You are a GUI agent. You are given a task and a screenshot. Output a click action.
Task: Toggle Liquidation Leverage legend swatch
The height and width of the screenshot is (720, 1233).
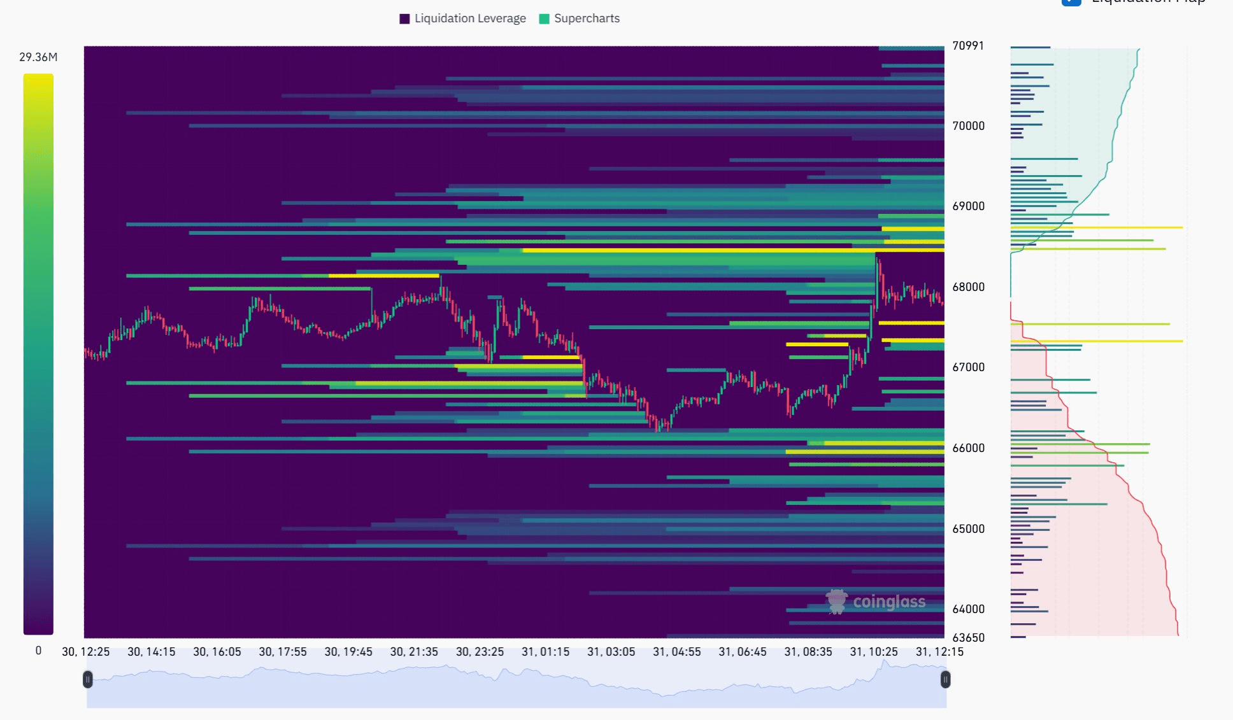coord(404,19)
